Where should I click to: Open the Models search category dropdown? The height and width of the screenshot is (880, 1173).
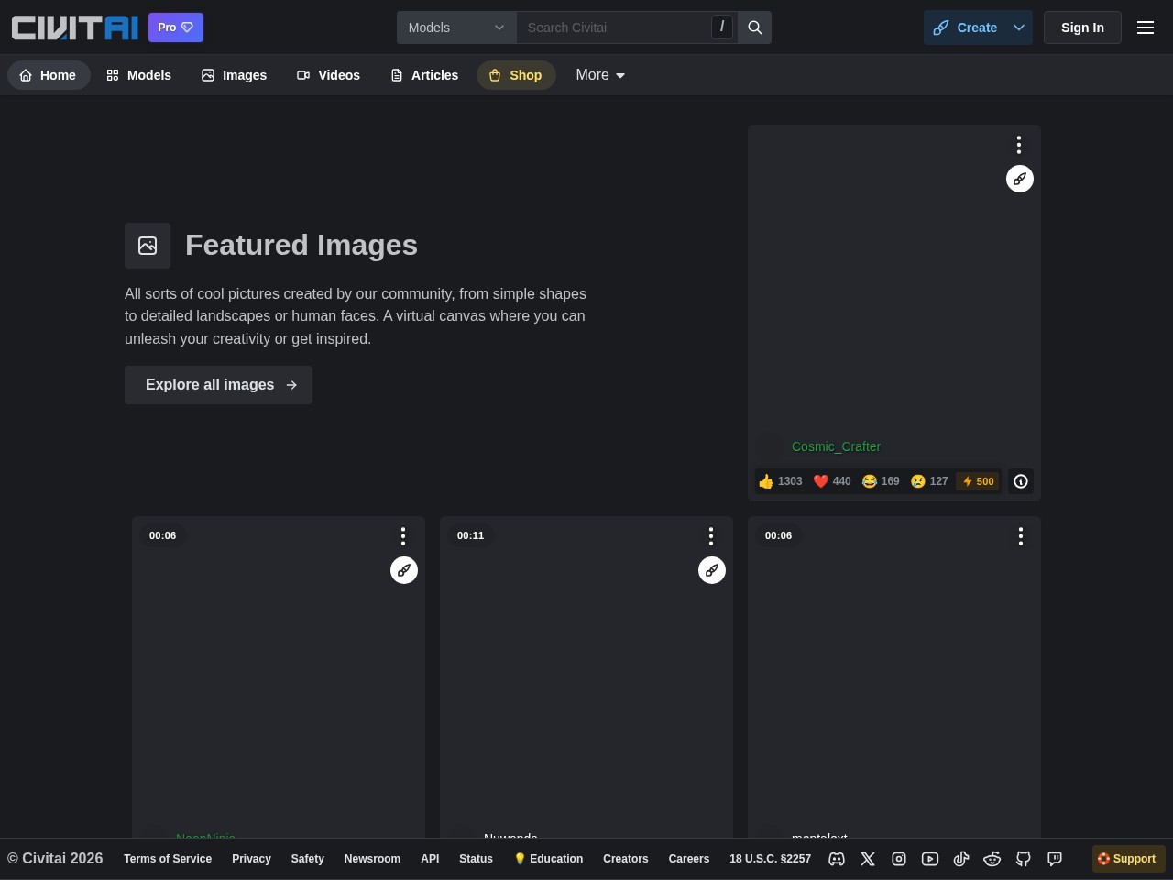pyautogui.click(x=456, y=27)
